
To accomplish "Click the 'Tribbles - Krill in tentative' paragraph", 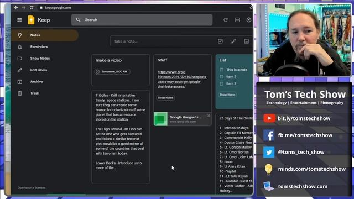I will [121, 107].
